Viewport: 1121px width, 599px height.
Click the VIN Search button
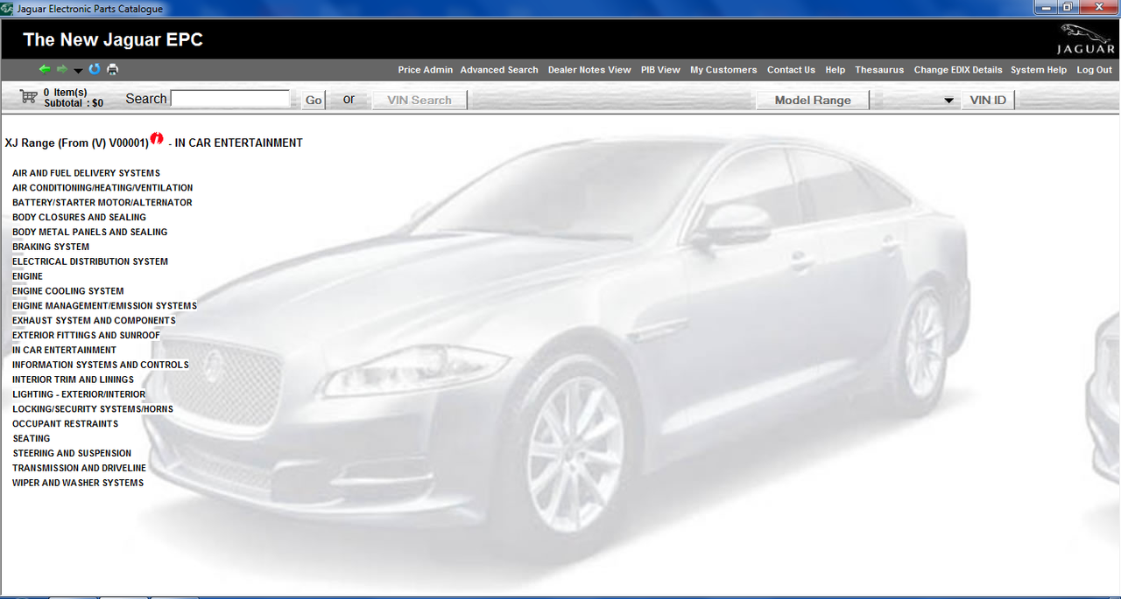tap(419, 101)
